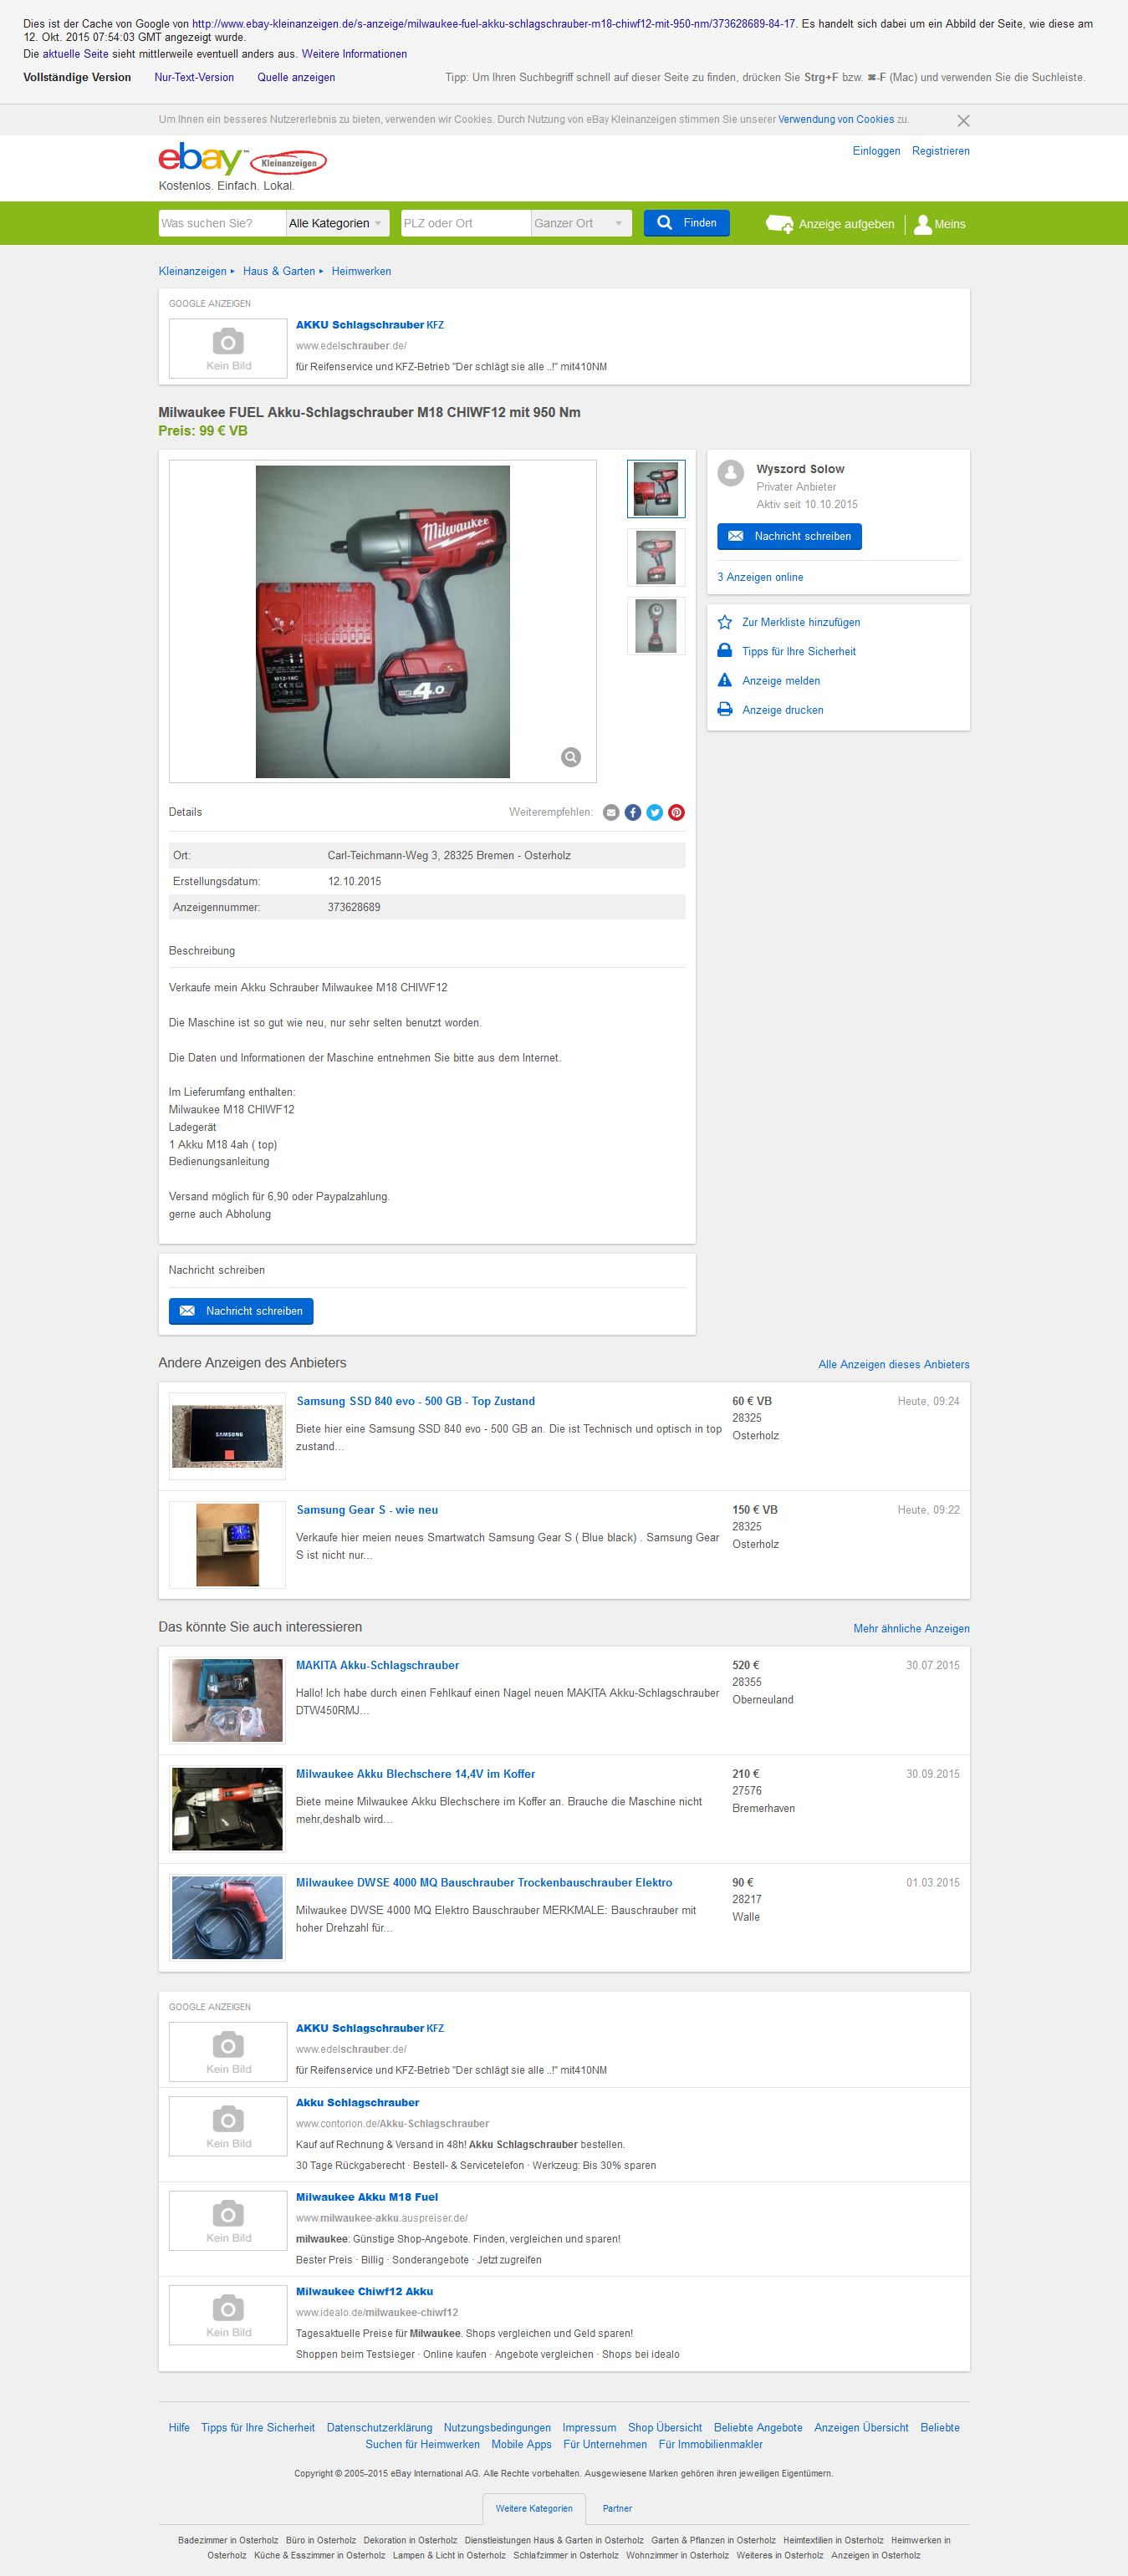Open Samsung SSD 840 evo listing

click(415, 1401)
